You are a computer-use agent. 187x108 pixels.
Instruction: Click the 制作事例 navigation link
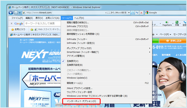click(166, 55)
